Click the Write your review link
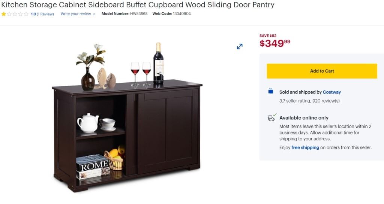Viewport: 384px width, 204px height. point(76,14)
